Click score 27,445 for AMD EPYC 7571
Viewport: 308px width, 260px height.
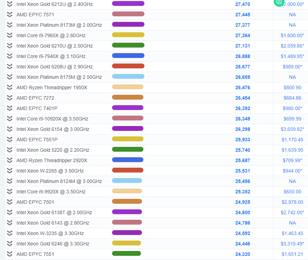[x=243, y=15]
